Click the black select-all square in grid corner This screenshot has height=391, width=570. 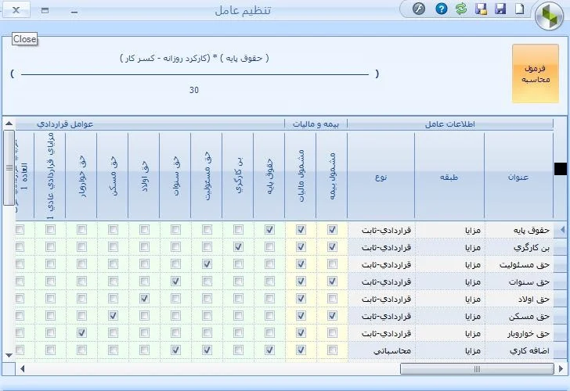561,168
